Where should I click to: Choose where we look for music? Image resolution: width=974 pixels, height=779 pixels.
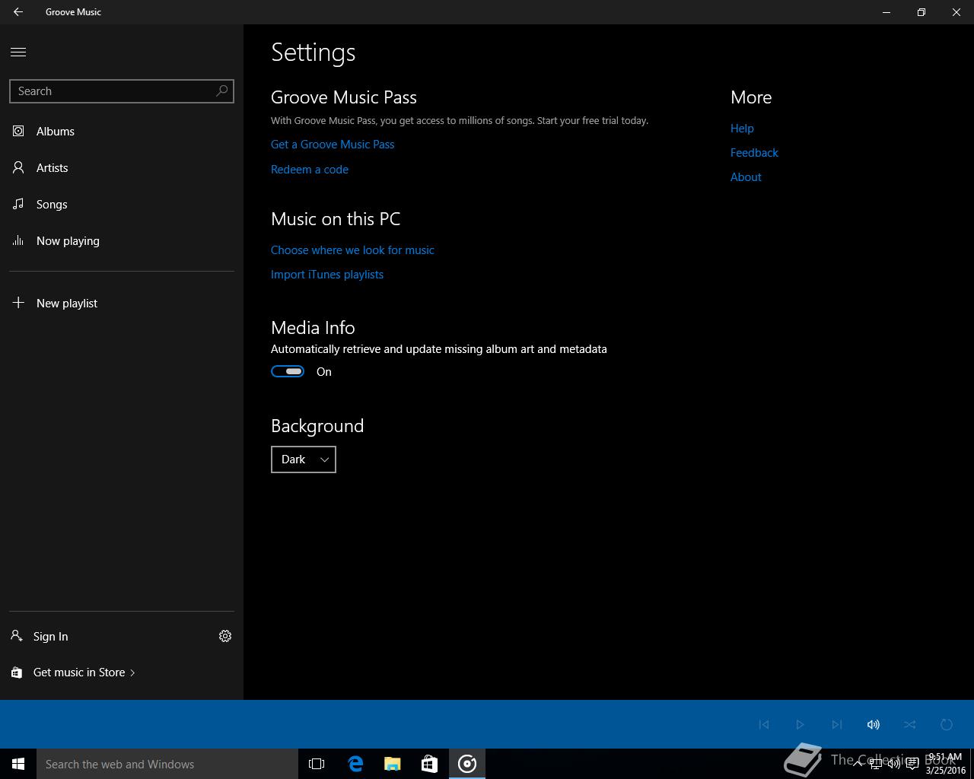pyautogui.click(x=352, y=250)
